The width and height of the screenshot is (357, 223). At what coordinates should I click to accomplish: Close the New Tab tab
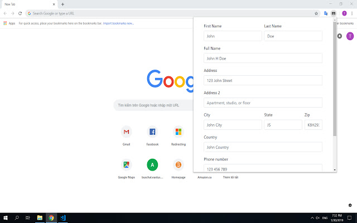54,4
